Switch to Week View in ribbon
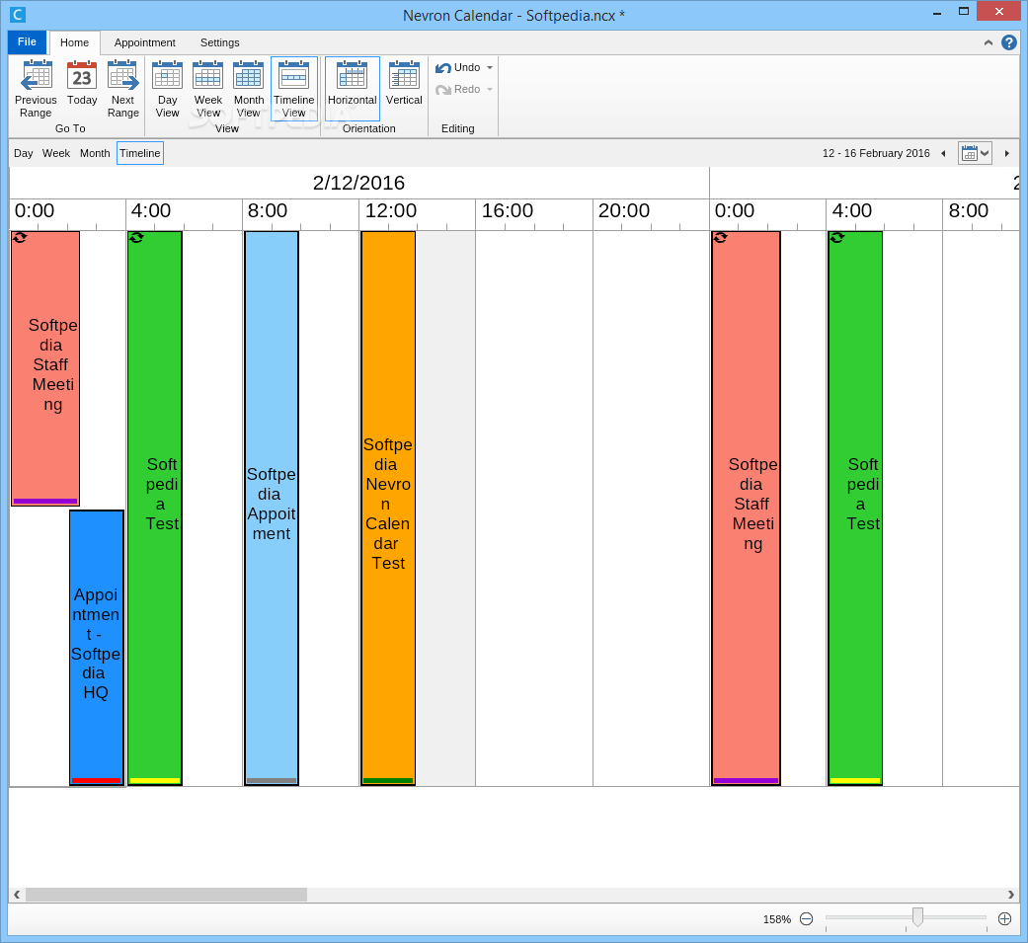This screenshot has height=943, width=1028. coord(207,89)
